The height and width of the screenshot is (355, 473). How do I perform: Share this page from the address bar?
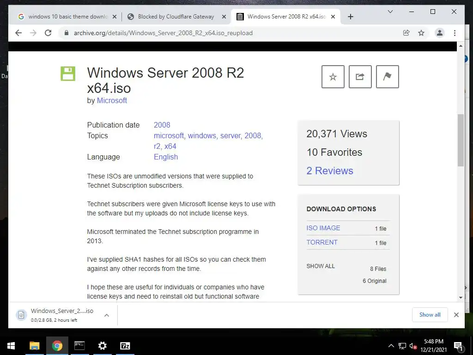click(x=406, y=33)
